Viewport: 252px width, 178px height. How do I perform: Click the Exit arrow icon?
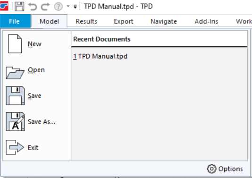pyautogui.click(x=15, y=147)
